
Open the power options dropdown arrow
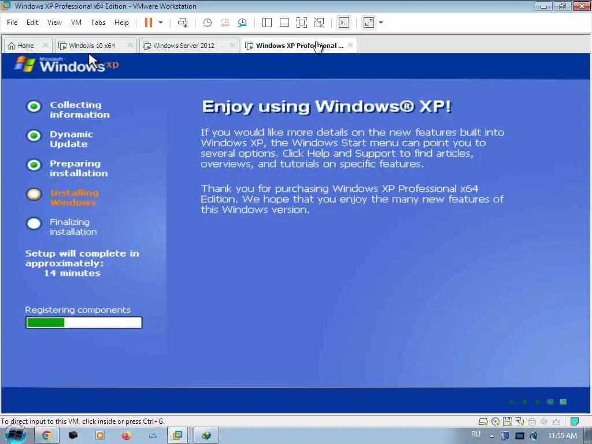click(x=161, y=23)
